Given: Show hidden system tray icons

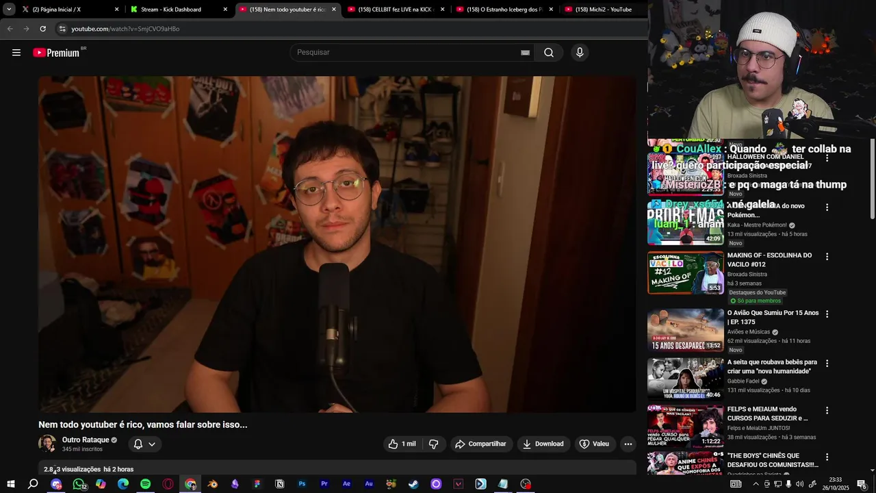Looking at the screenshot, I should (756, 484).
